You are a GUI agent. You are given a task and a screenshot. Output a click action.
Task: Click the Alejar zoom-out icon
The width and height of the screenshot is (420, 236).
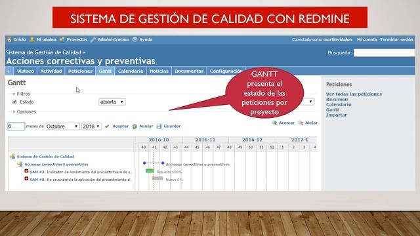pyautogui.click(x=301, y=123)
